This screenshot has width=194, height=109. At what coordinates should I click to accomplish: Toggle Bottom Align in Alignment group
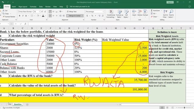pyautogui.click(x=57, y=12)
